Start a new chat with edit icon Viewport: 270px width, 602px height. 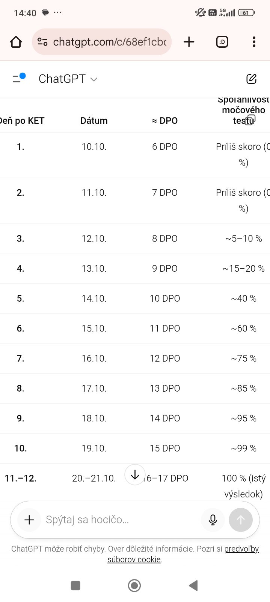(x=251, y=79)
